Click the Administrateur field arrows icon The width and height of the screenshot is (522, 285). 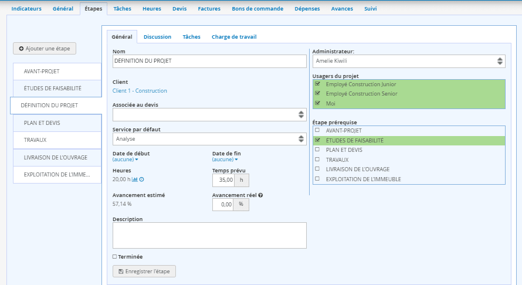click(x=500, y=61)
